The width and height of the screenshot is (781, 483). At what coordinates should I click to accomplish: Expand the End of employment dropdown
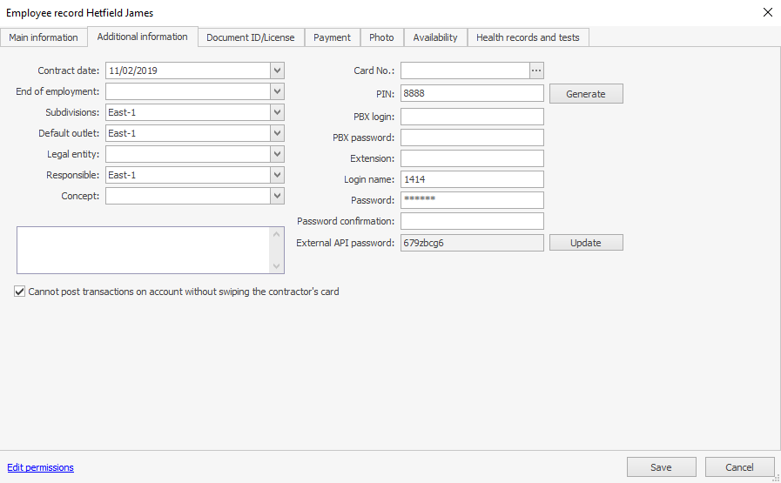click(x=277, y=91)
